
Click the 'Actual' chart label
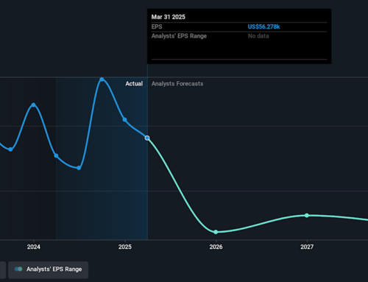tap(134, 84)
